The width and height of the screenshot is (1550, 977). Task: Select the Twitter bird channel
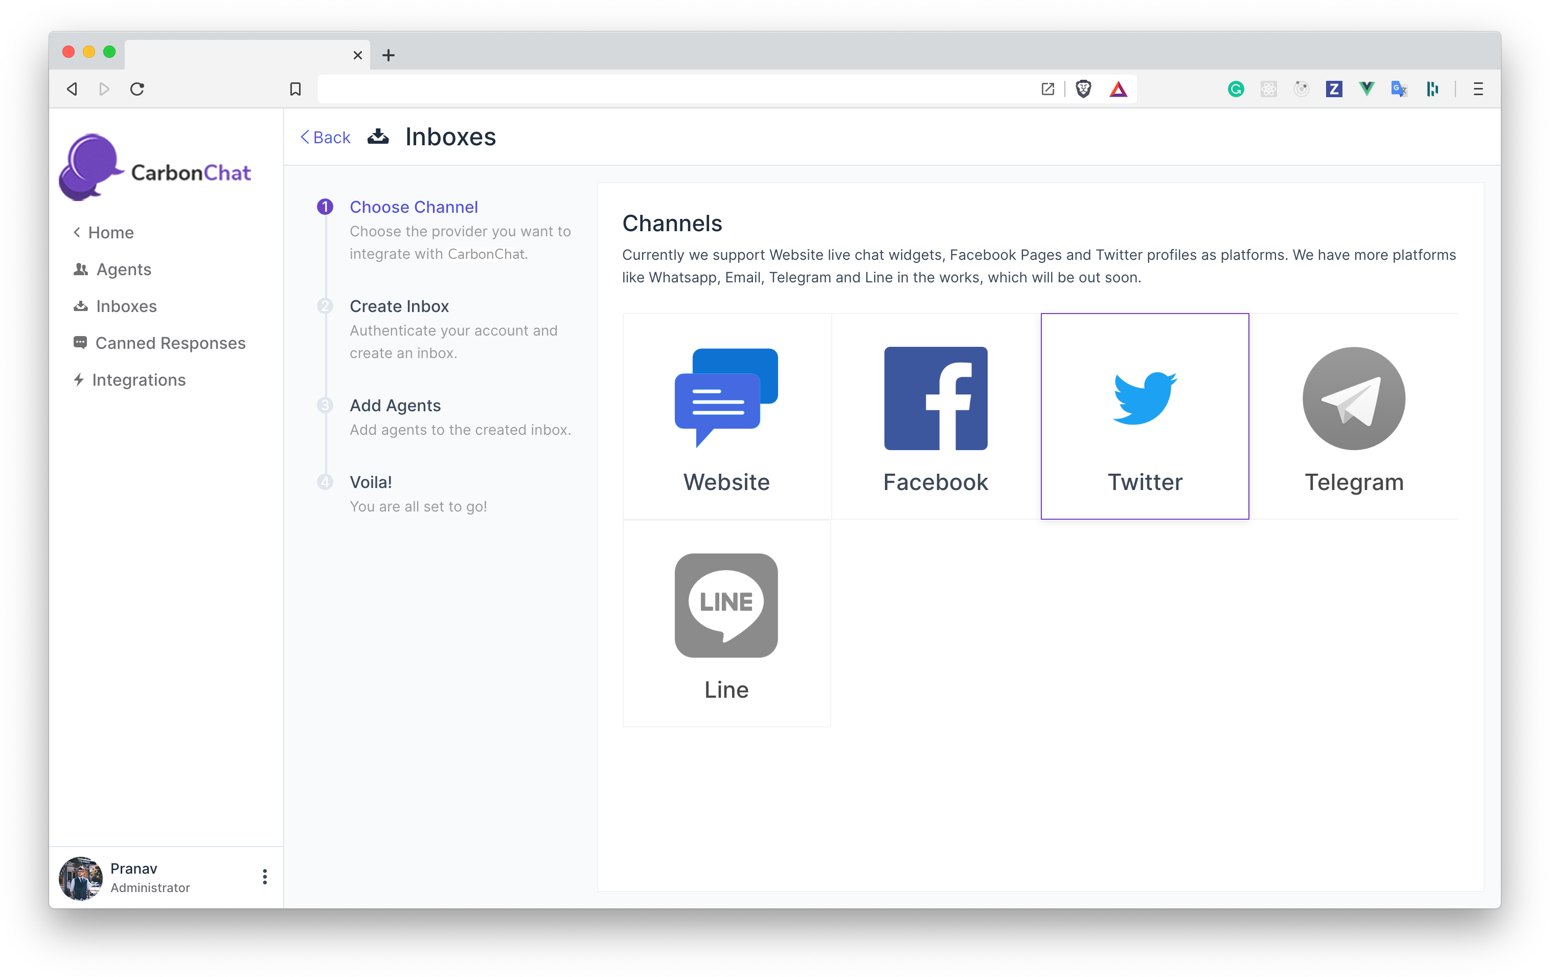pos(1145,398)
